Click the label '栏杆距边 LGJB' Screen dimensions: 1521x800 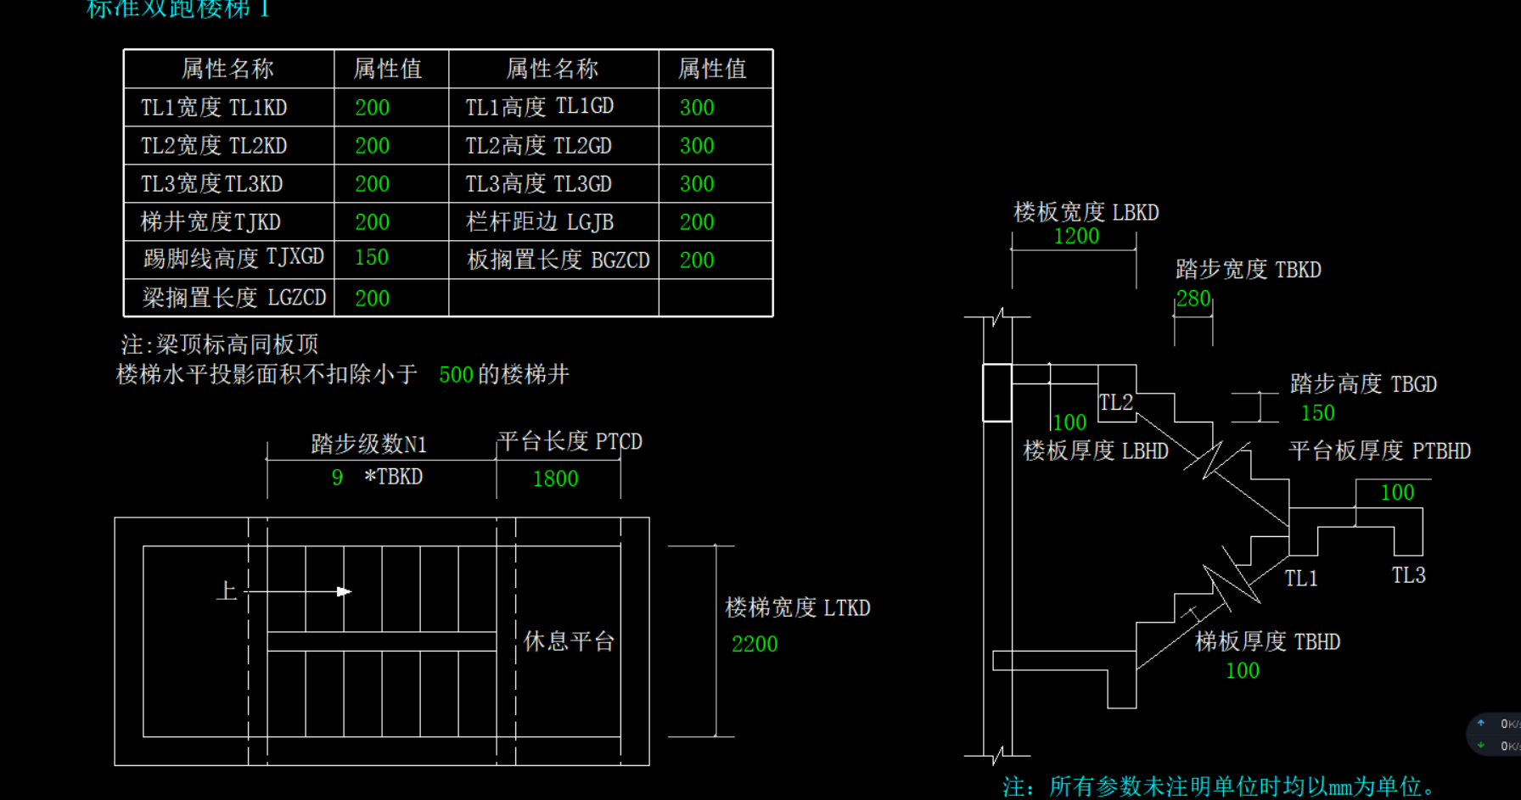click(540, 222)
